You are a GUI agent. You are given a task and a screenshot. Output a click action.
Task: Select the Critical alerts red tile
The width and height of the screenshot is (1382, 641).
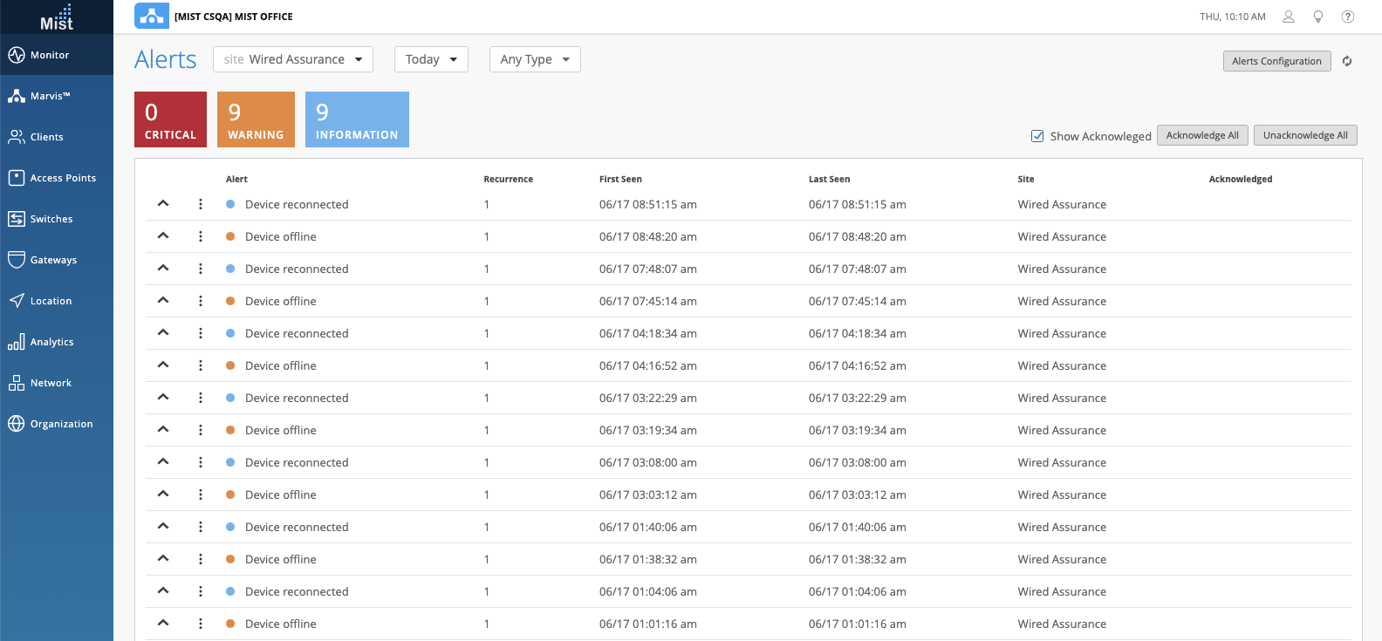pyautogui.click(x=170, y=119)
